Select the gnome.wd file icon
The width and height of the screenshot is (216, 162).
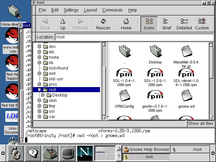click(186, 96)
